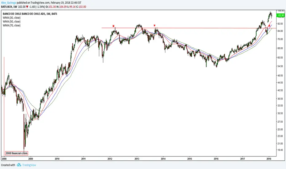Image resolution: width=286 pixels, height=169 pixels.
Task: Click the TradingView logo icon at bottom
Action: (19, 165)
